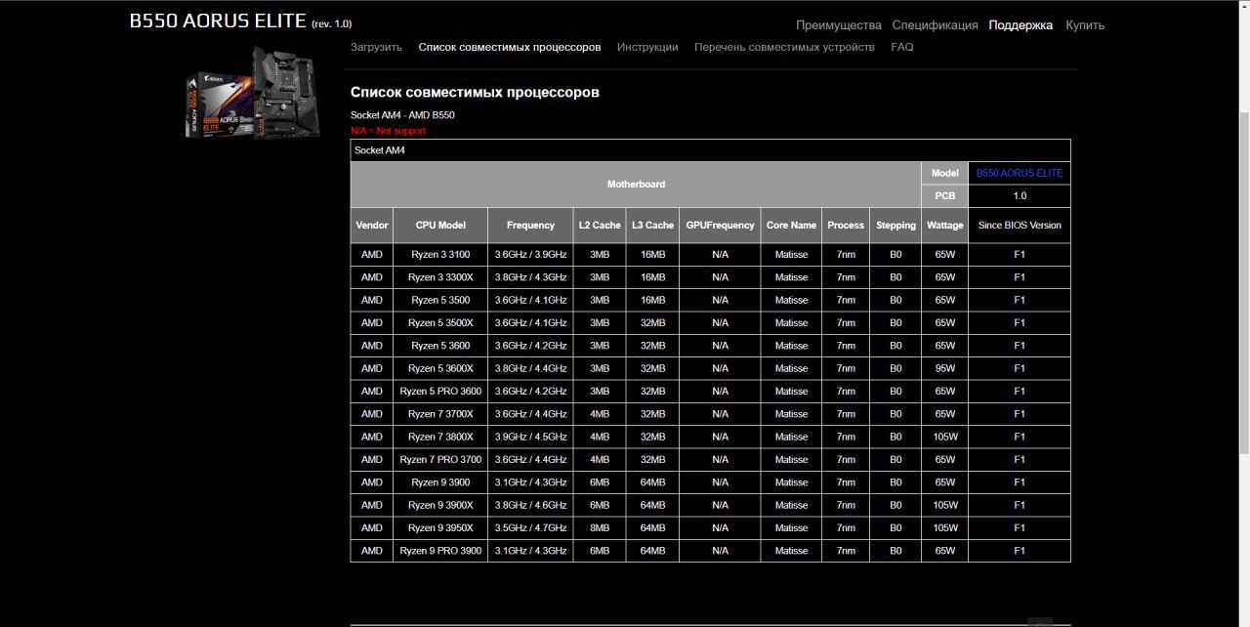Screen dimensions: 1250x627
Task: Click the Core Name column header
Action: (x=791, y=225)
